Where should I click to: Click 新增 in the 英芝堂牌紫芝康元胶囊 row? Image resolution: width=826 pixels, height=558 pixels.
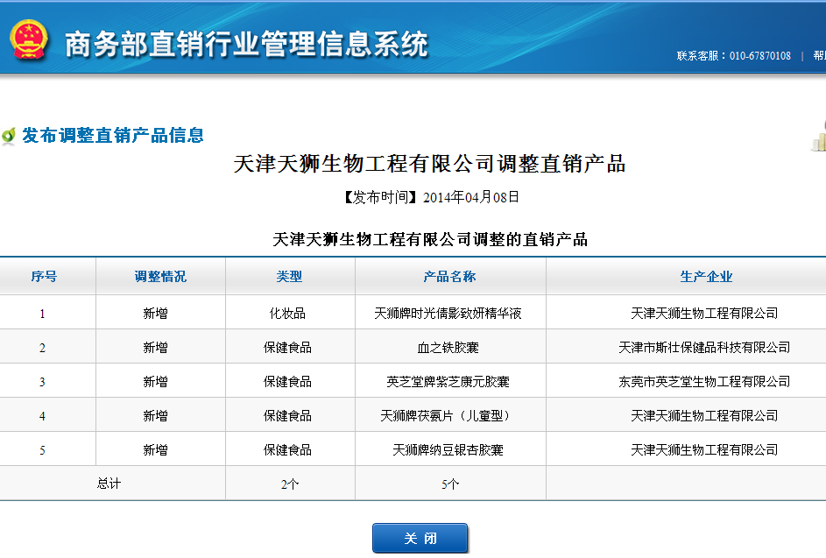tap(155, 382)
